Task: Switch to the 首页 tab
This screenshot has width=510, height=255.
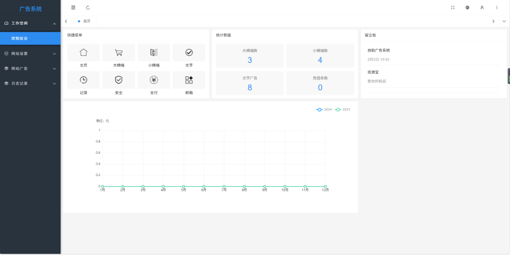Action: (86, 21)
